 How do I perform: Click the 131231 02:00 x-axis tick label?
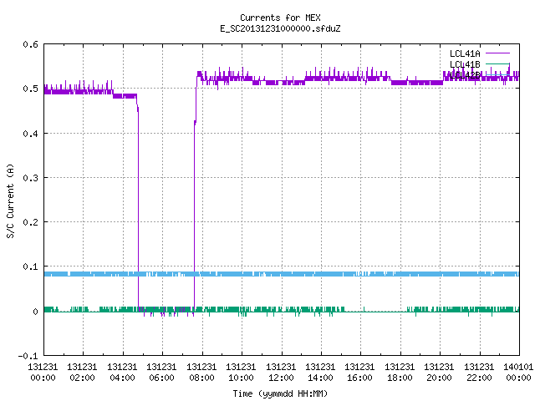point(82,373)
